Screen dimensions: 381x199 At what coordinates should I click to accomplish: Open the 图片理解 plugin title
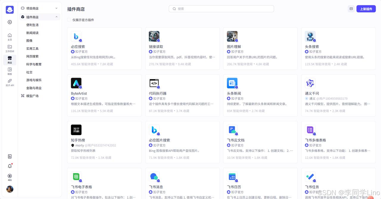tap(234, 47)
